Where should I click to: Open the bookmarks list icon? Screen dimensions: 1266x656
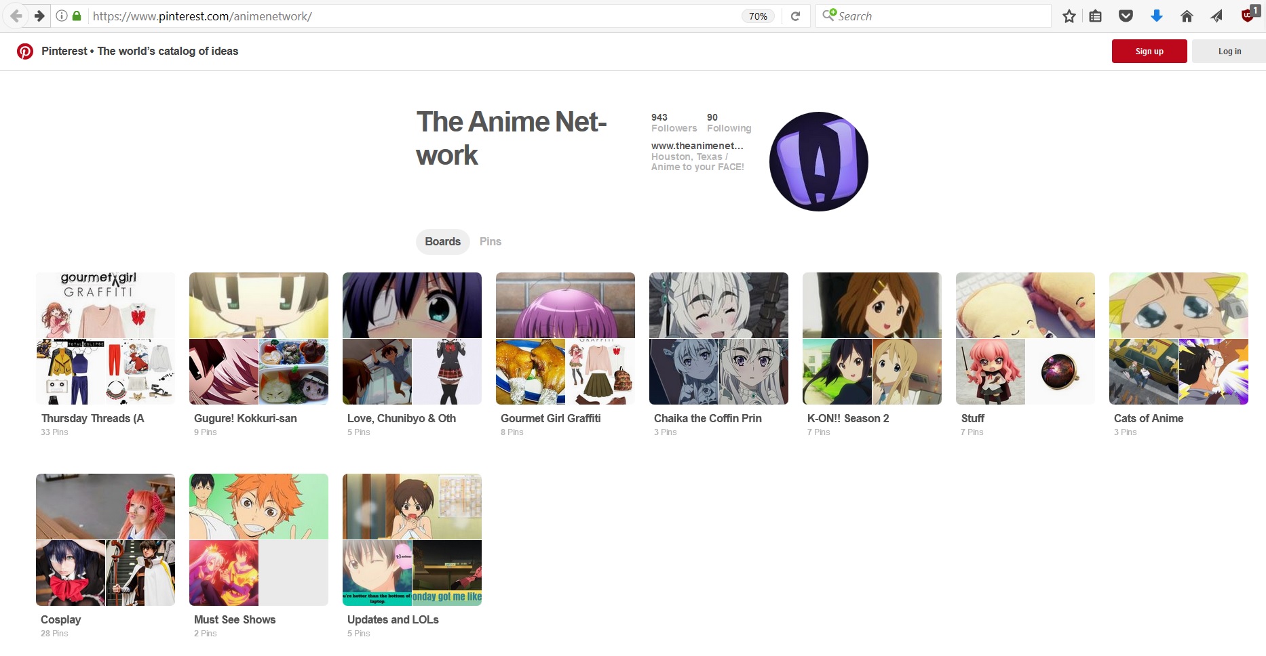[x=1095, y=16]
